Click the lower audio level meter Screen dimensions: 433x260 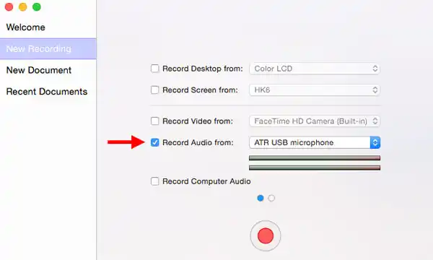(315, 168)
